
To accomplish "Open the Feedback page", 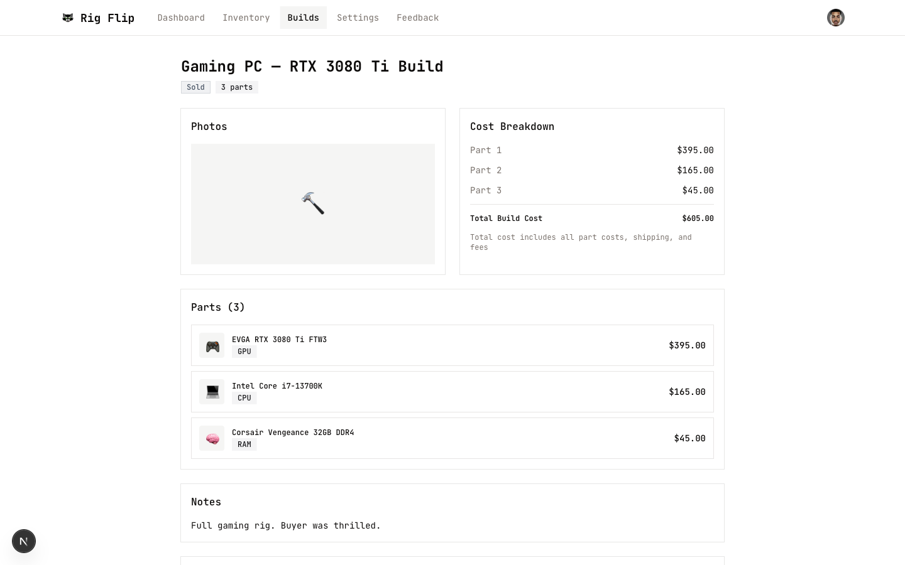I will coord(417,18).
